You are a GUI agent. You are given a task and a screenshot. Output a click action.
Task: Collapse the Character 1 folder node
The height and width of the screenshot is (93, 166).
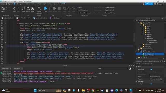(141, 25)
